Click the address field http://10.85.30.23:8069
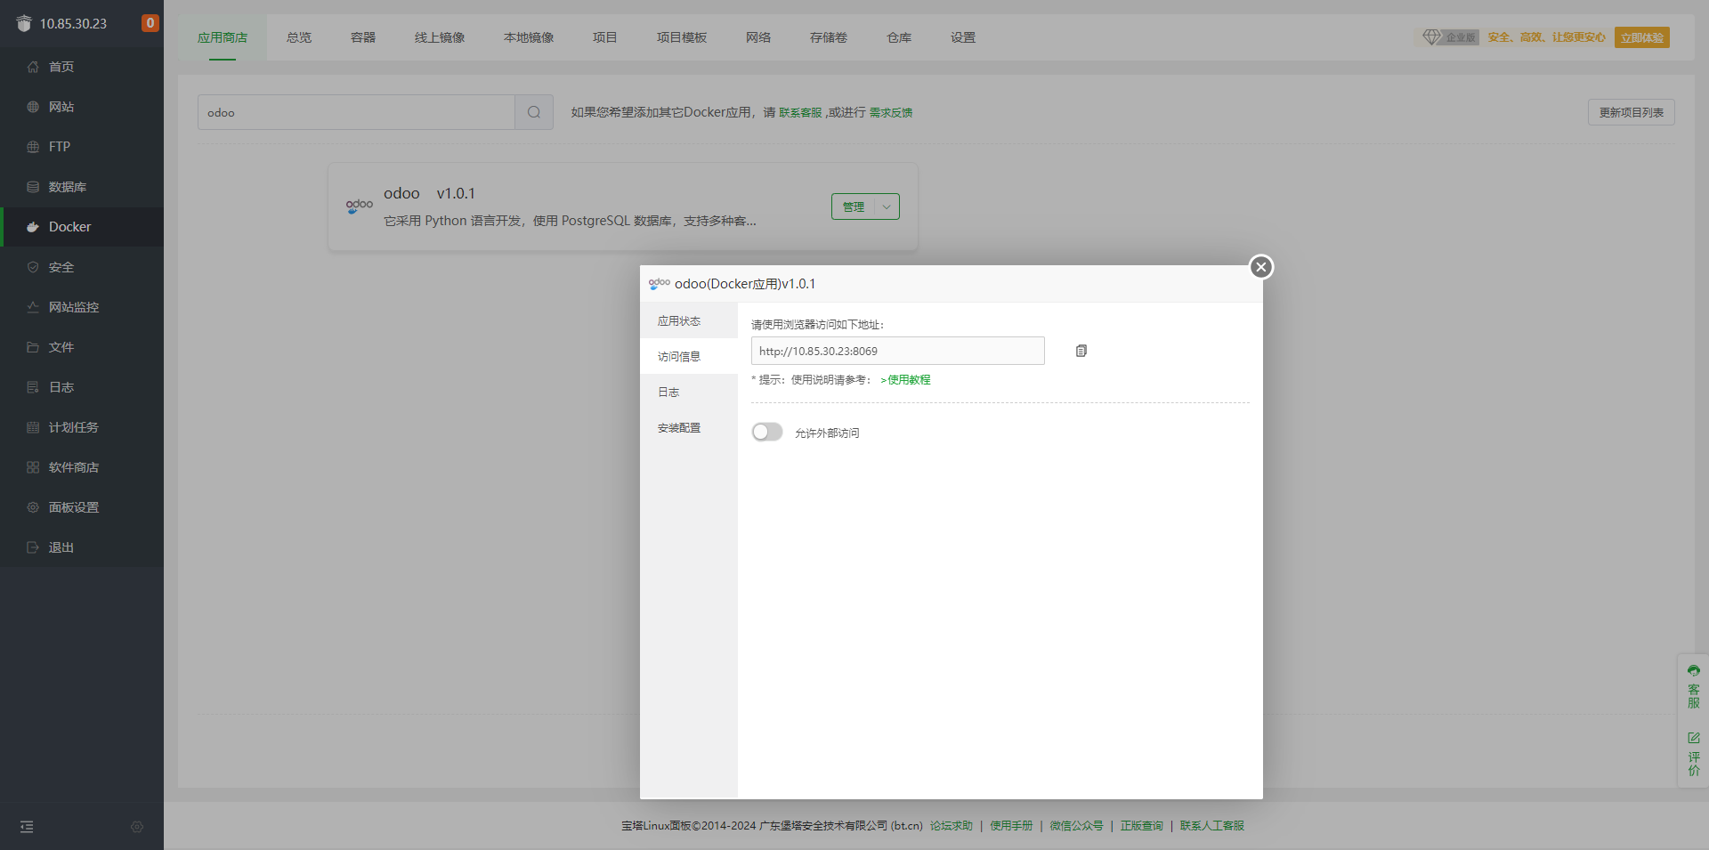1709x850 pixels. click(898, 351)
